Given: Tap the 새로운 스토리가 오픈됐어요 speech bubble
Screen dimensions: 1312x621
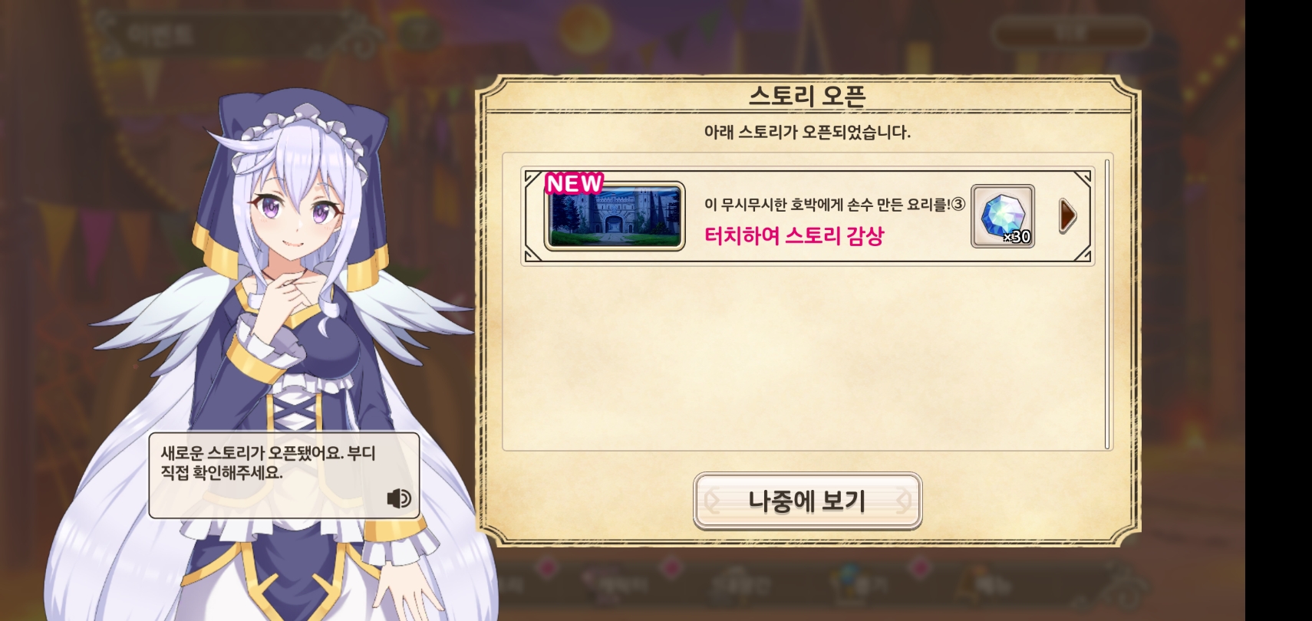Looking at the screenshot, I should (284, 475).
